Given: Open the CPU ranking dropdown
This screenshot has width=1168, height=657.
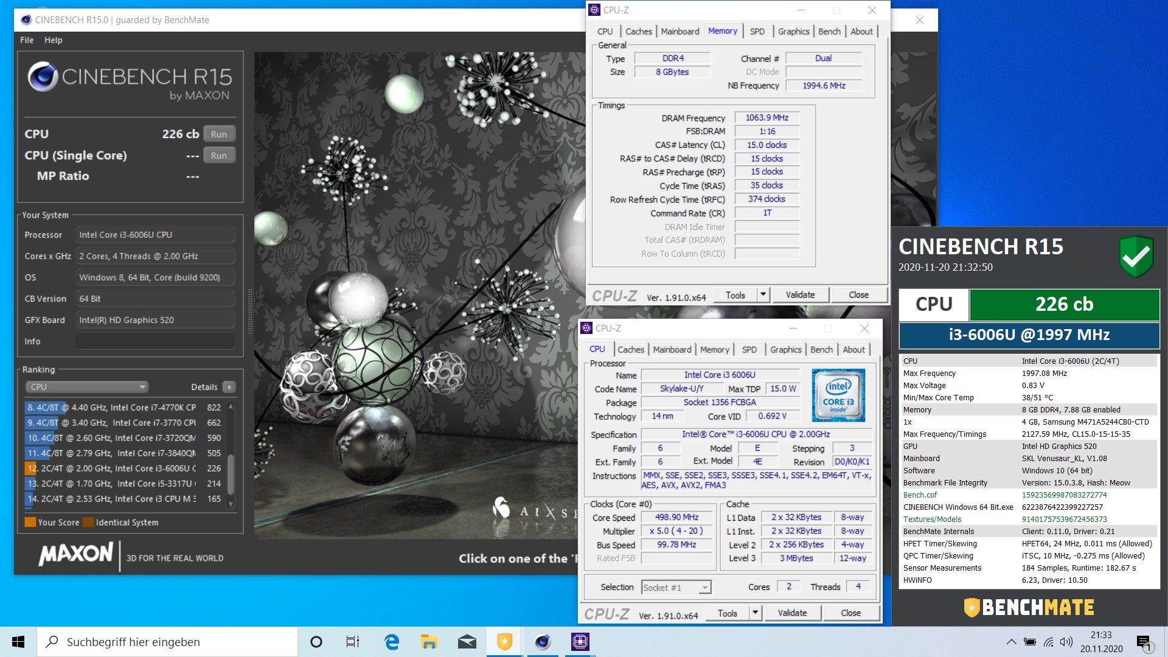Looking at the screenshot, I should coord(86,387).
